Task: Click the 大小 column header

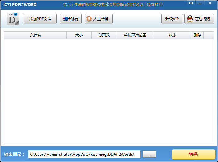Action: 79,35
